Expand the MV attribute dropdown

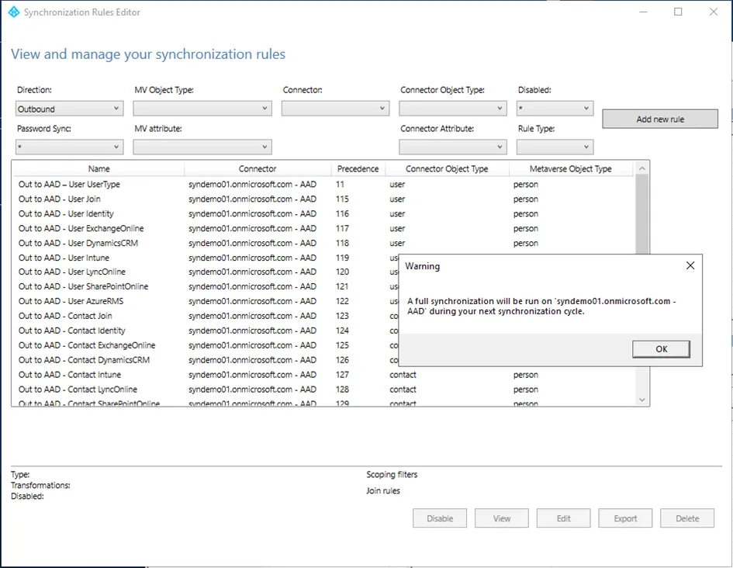(x=202, y=147)
